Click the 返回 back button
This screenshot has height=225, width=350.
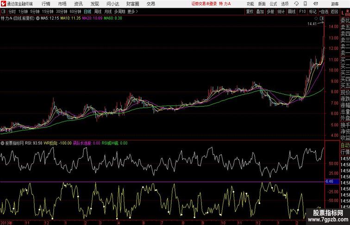[x=334, y=12]
